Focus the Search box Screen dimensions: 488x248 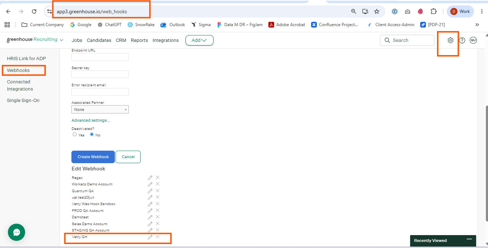point(407,40)
